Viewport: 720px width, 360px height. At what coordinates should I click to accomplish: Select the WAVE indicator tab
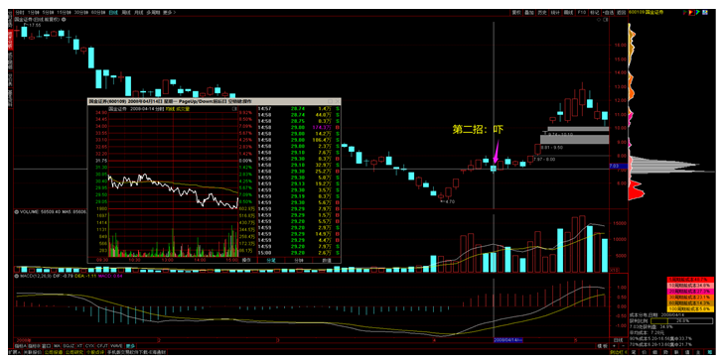coord(116,346)
